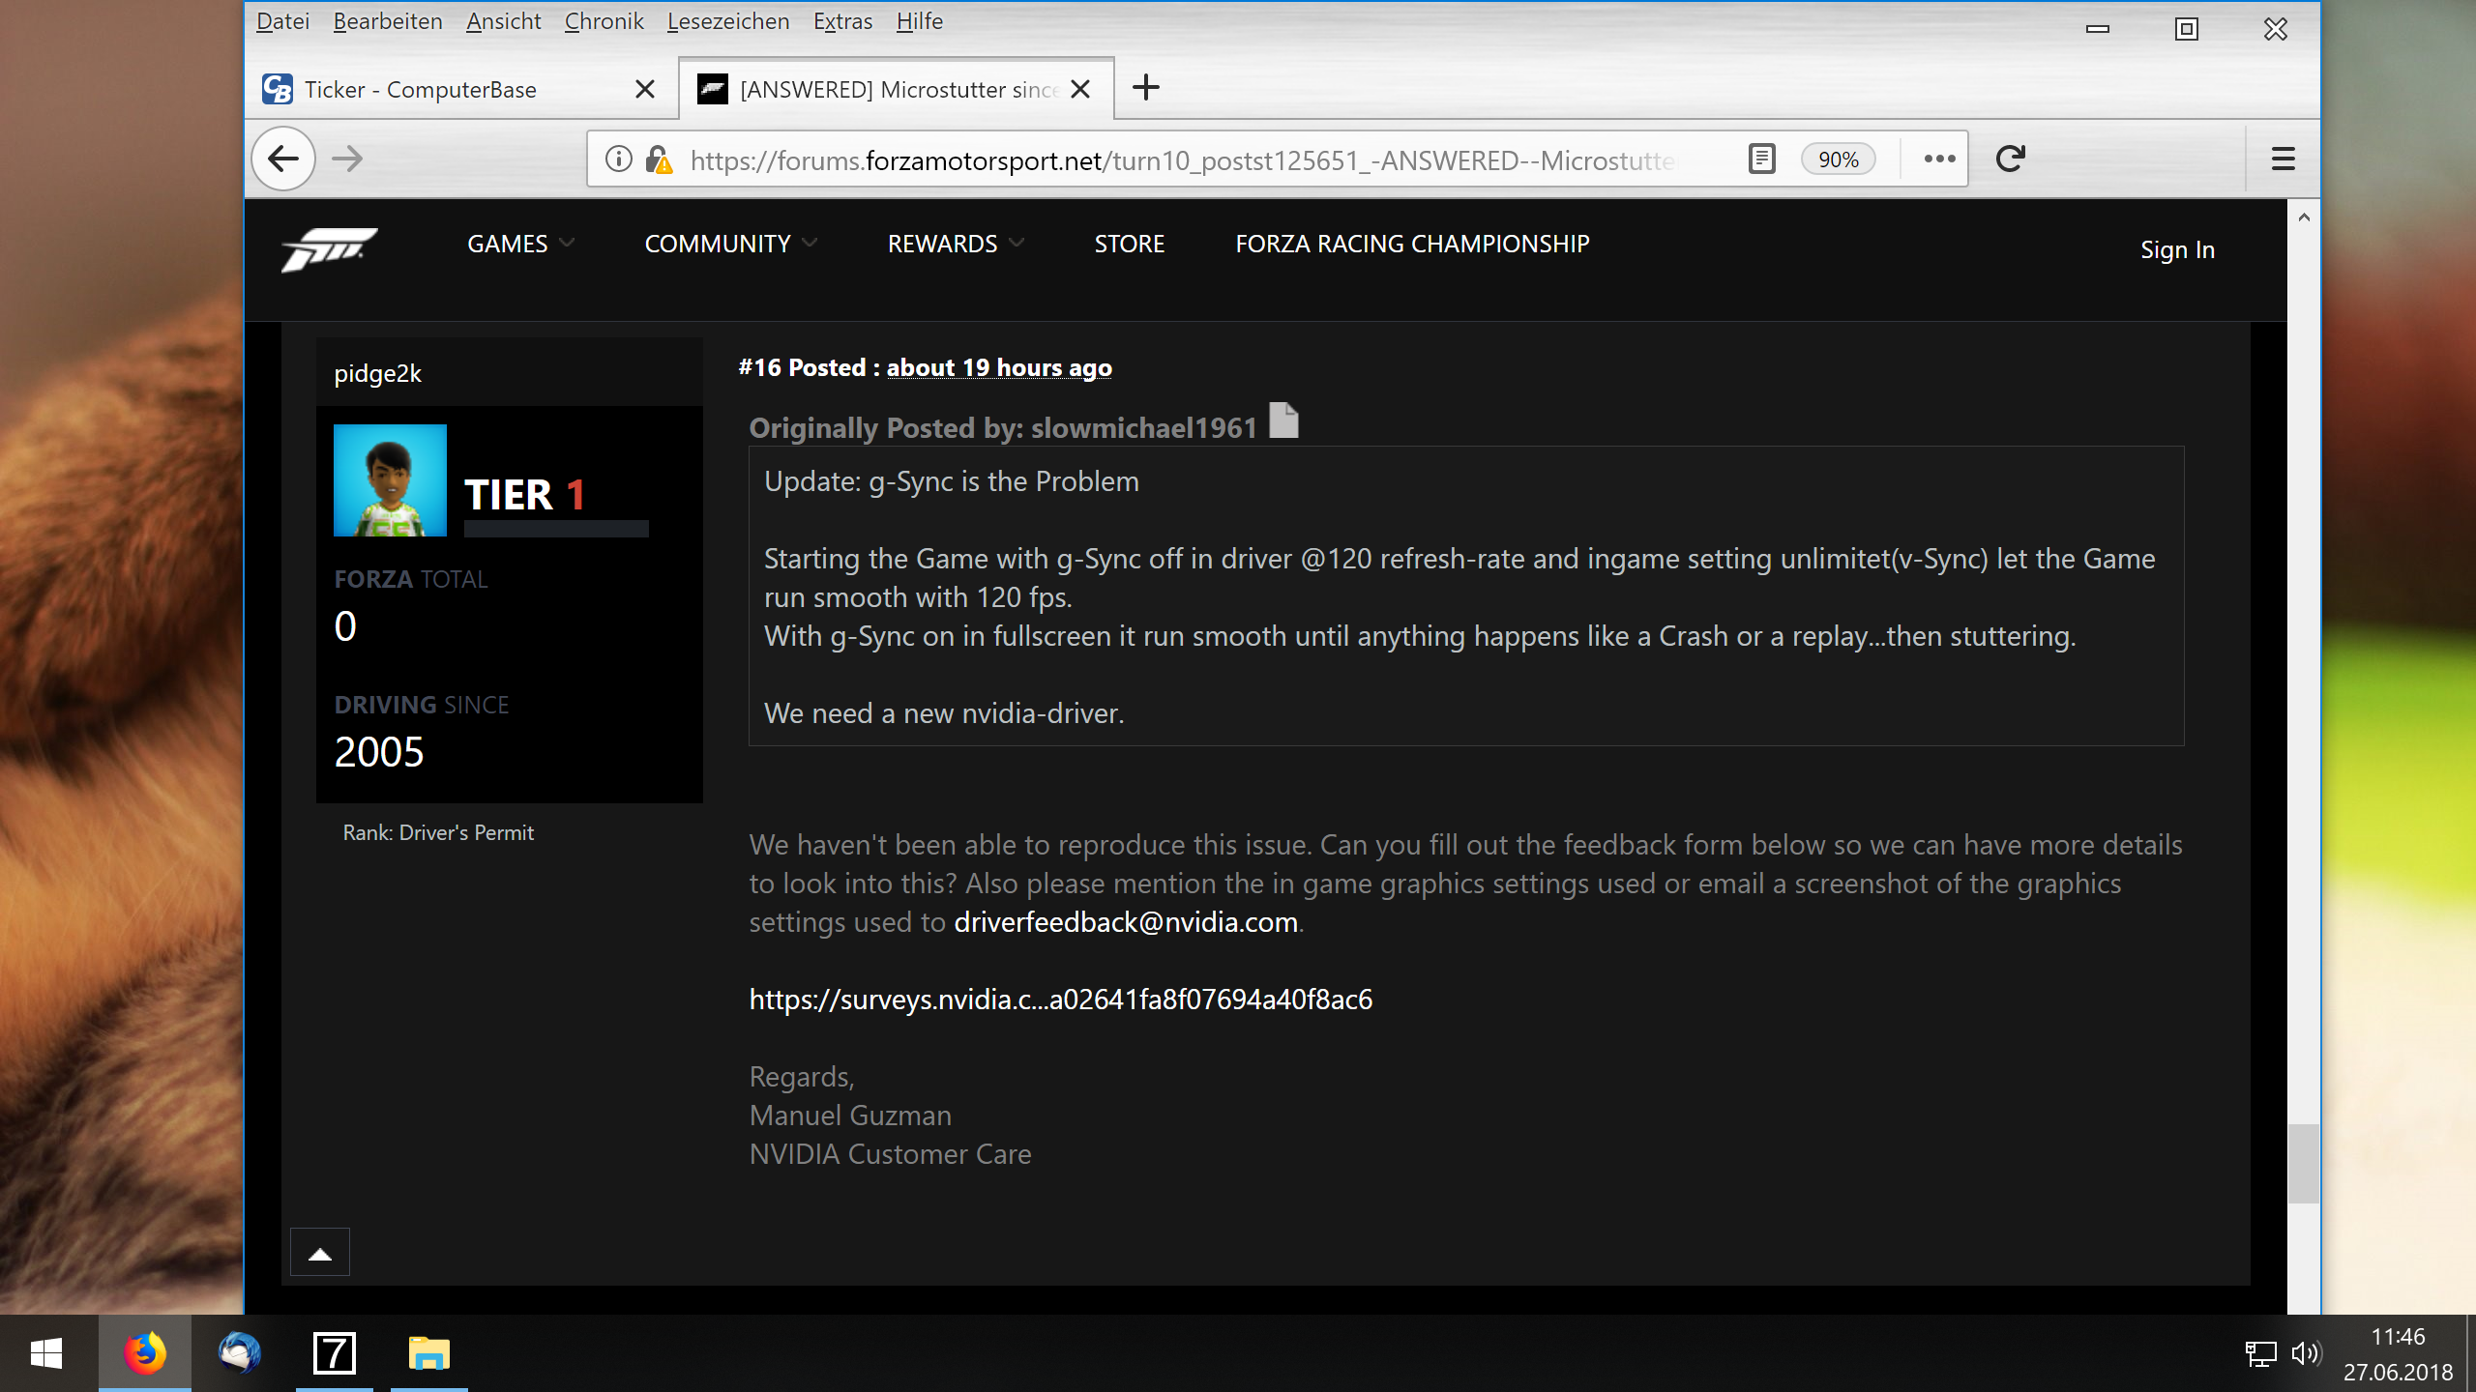This screenshot has height=1392, width=2476.
Task: Click the Forza logo icon
Action: click(329, 249)
